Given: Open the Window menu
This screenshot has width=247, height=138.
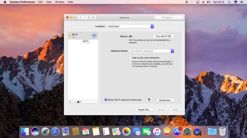Looking at the screenshot, I should point(59,2).
